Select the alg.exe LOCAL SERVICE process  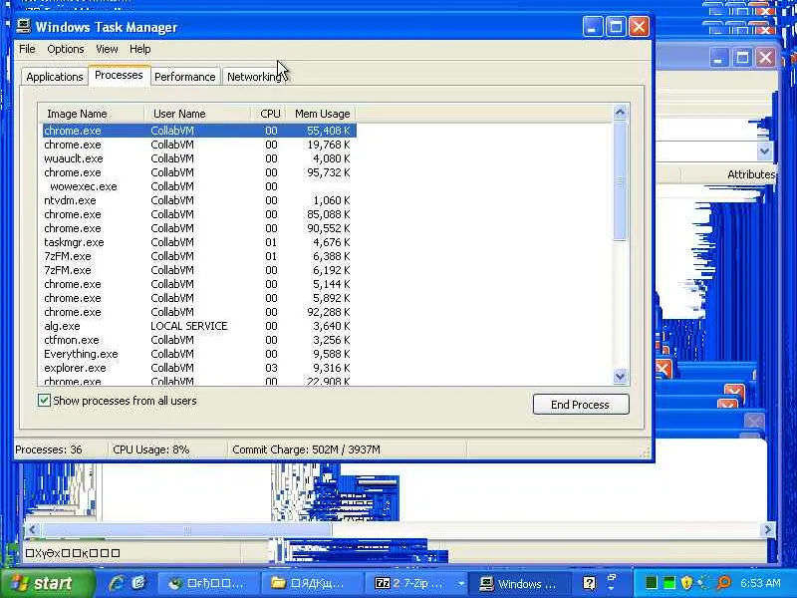click(x=199, y=326)
